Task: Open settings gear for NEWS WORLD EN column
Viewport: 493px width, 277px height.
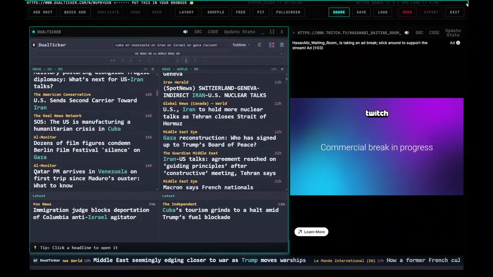Action: click(x=282, y=69)
